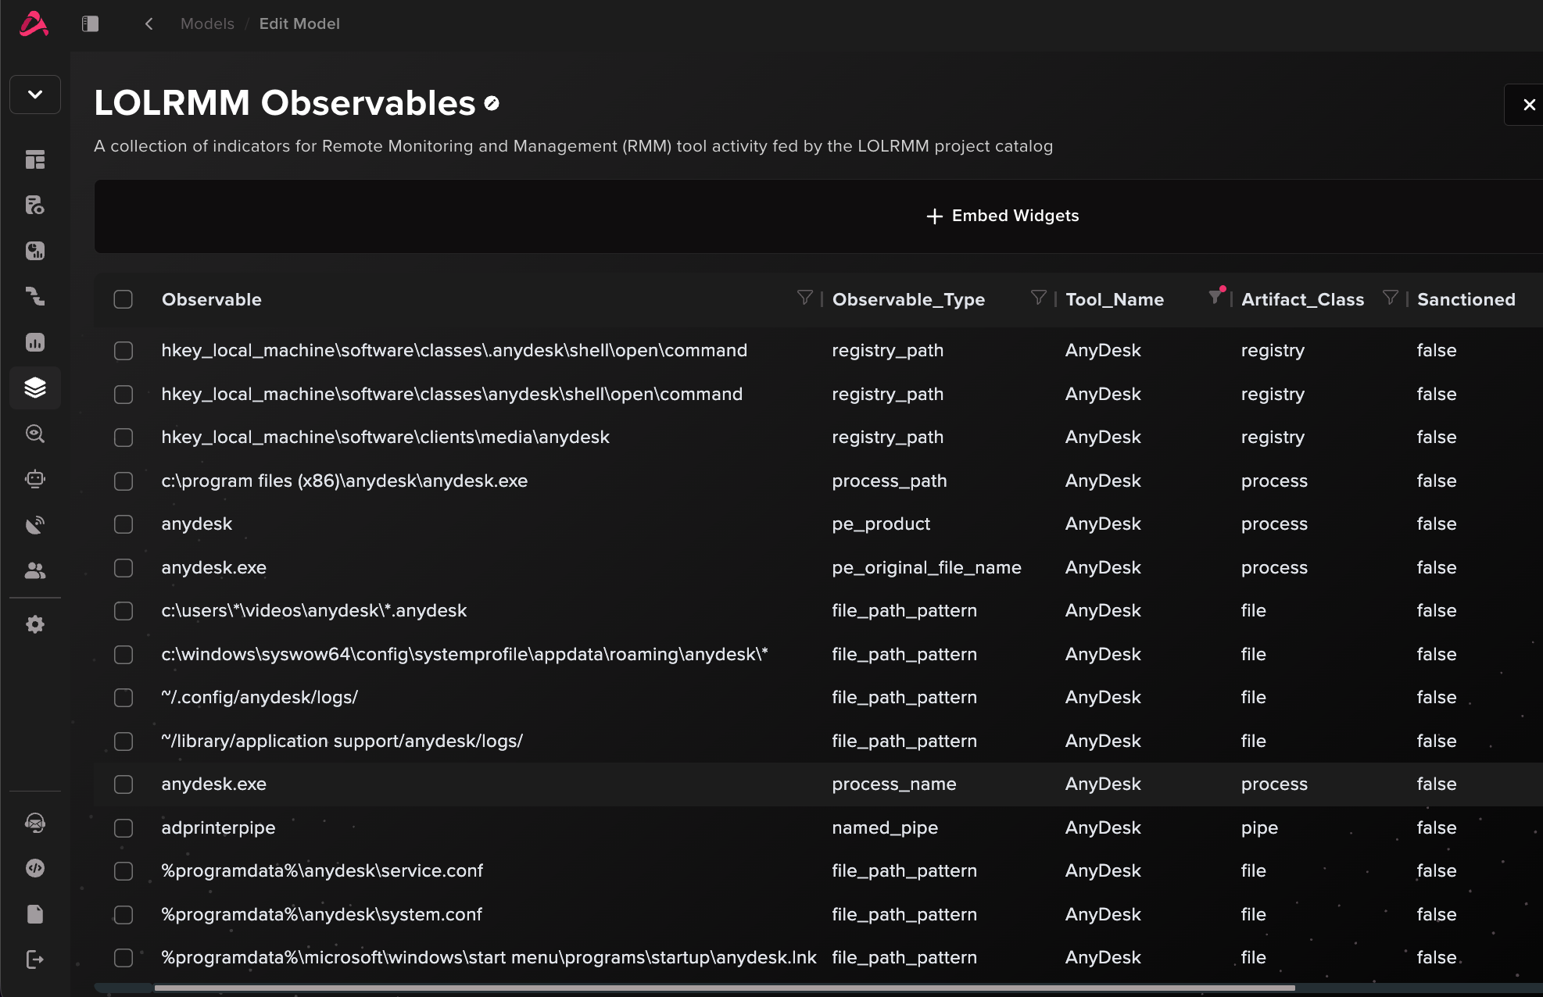Viewport: 1543px width, 997px height.
Task: Tick the ~/.config/anydesk/logs/ row checkbox
Action: click(124, 698)
